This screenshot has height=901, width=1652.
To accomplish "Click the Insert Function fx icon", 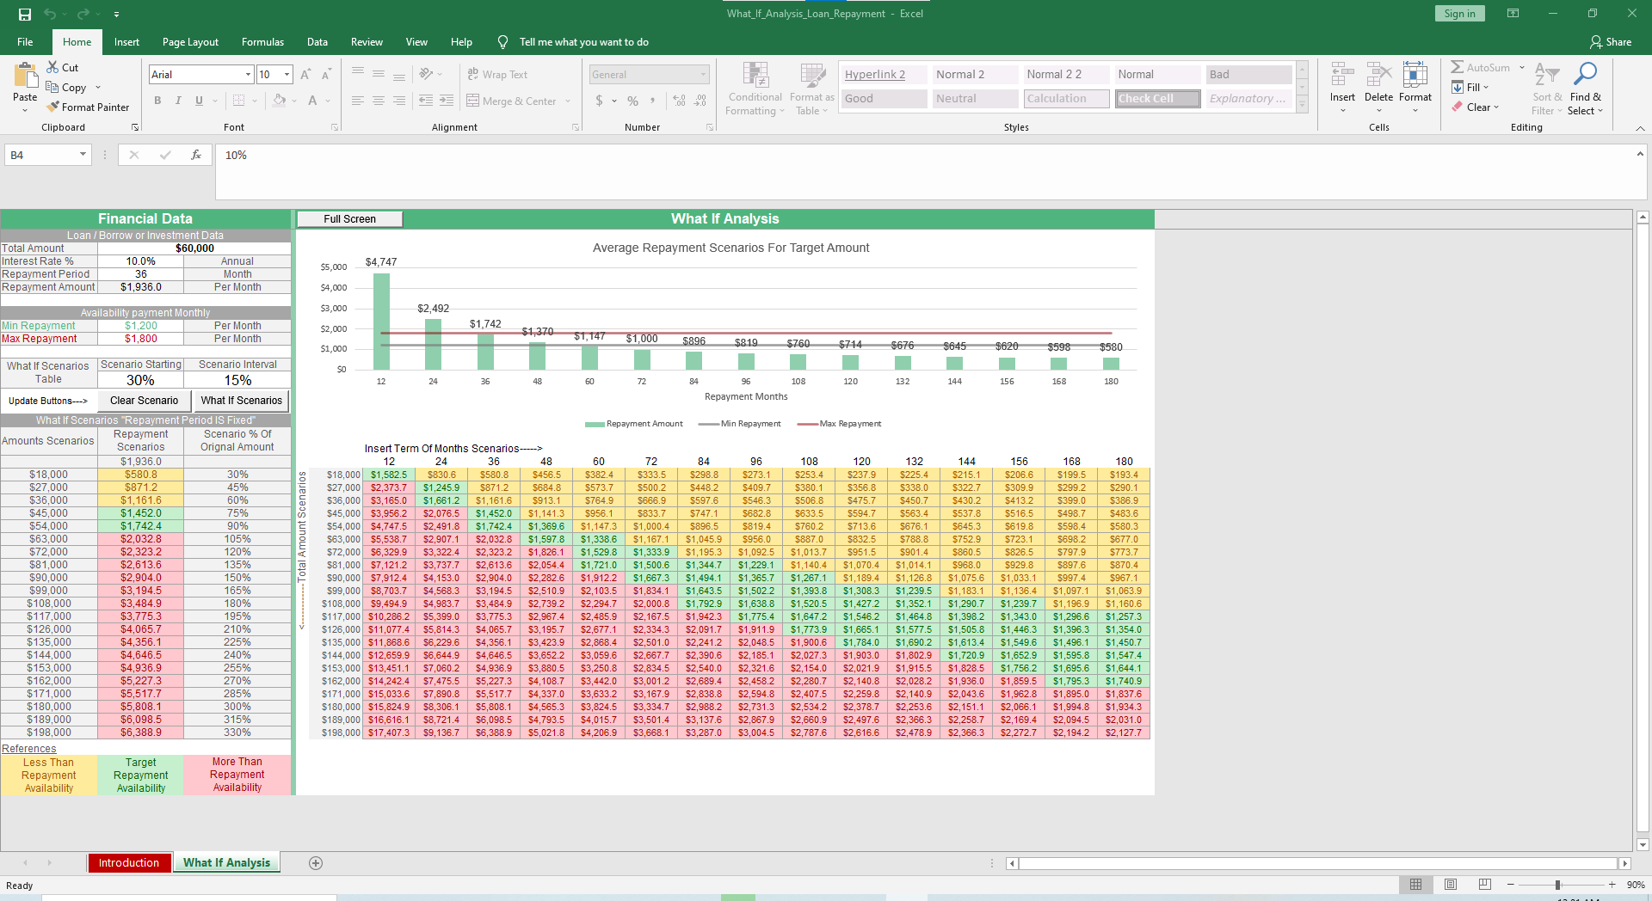I will pyautogui.click(x=196, y=155).
